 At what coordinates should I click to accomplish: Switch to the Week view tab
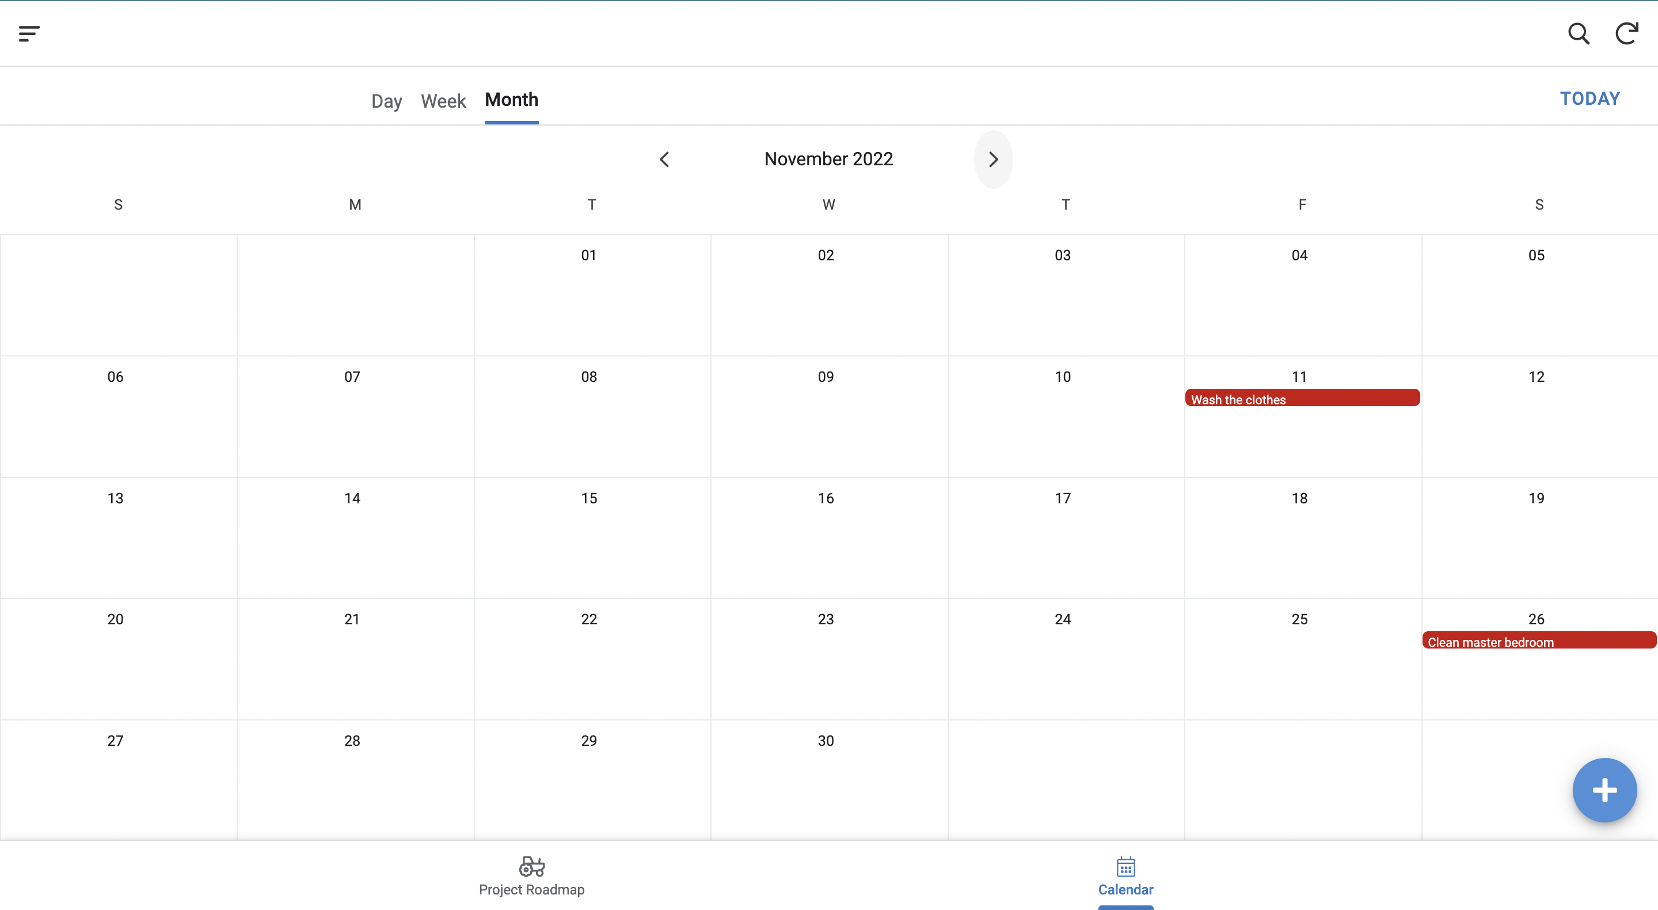pos(443,100)
